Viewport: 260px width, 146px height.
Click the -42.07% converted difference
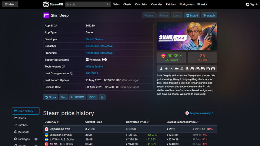152,135
